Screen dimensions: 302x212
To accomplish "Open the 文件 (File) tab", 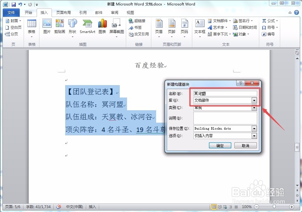I will pos(11,13).
